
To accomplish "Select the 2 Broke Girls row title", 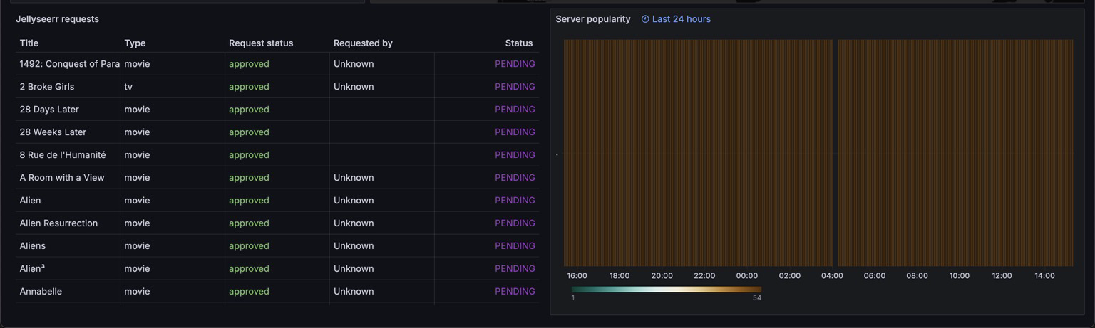I will (x=47, y=87).
